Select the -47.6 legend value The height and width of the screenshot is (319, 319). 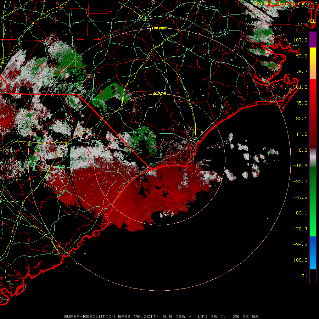(x=300, y=197)
